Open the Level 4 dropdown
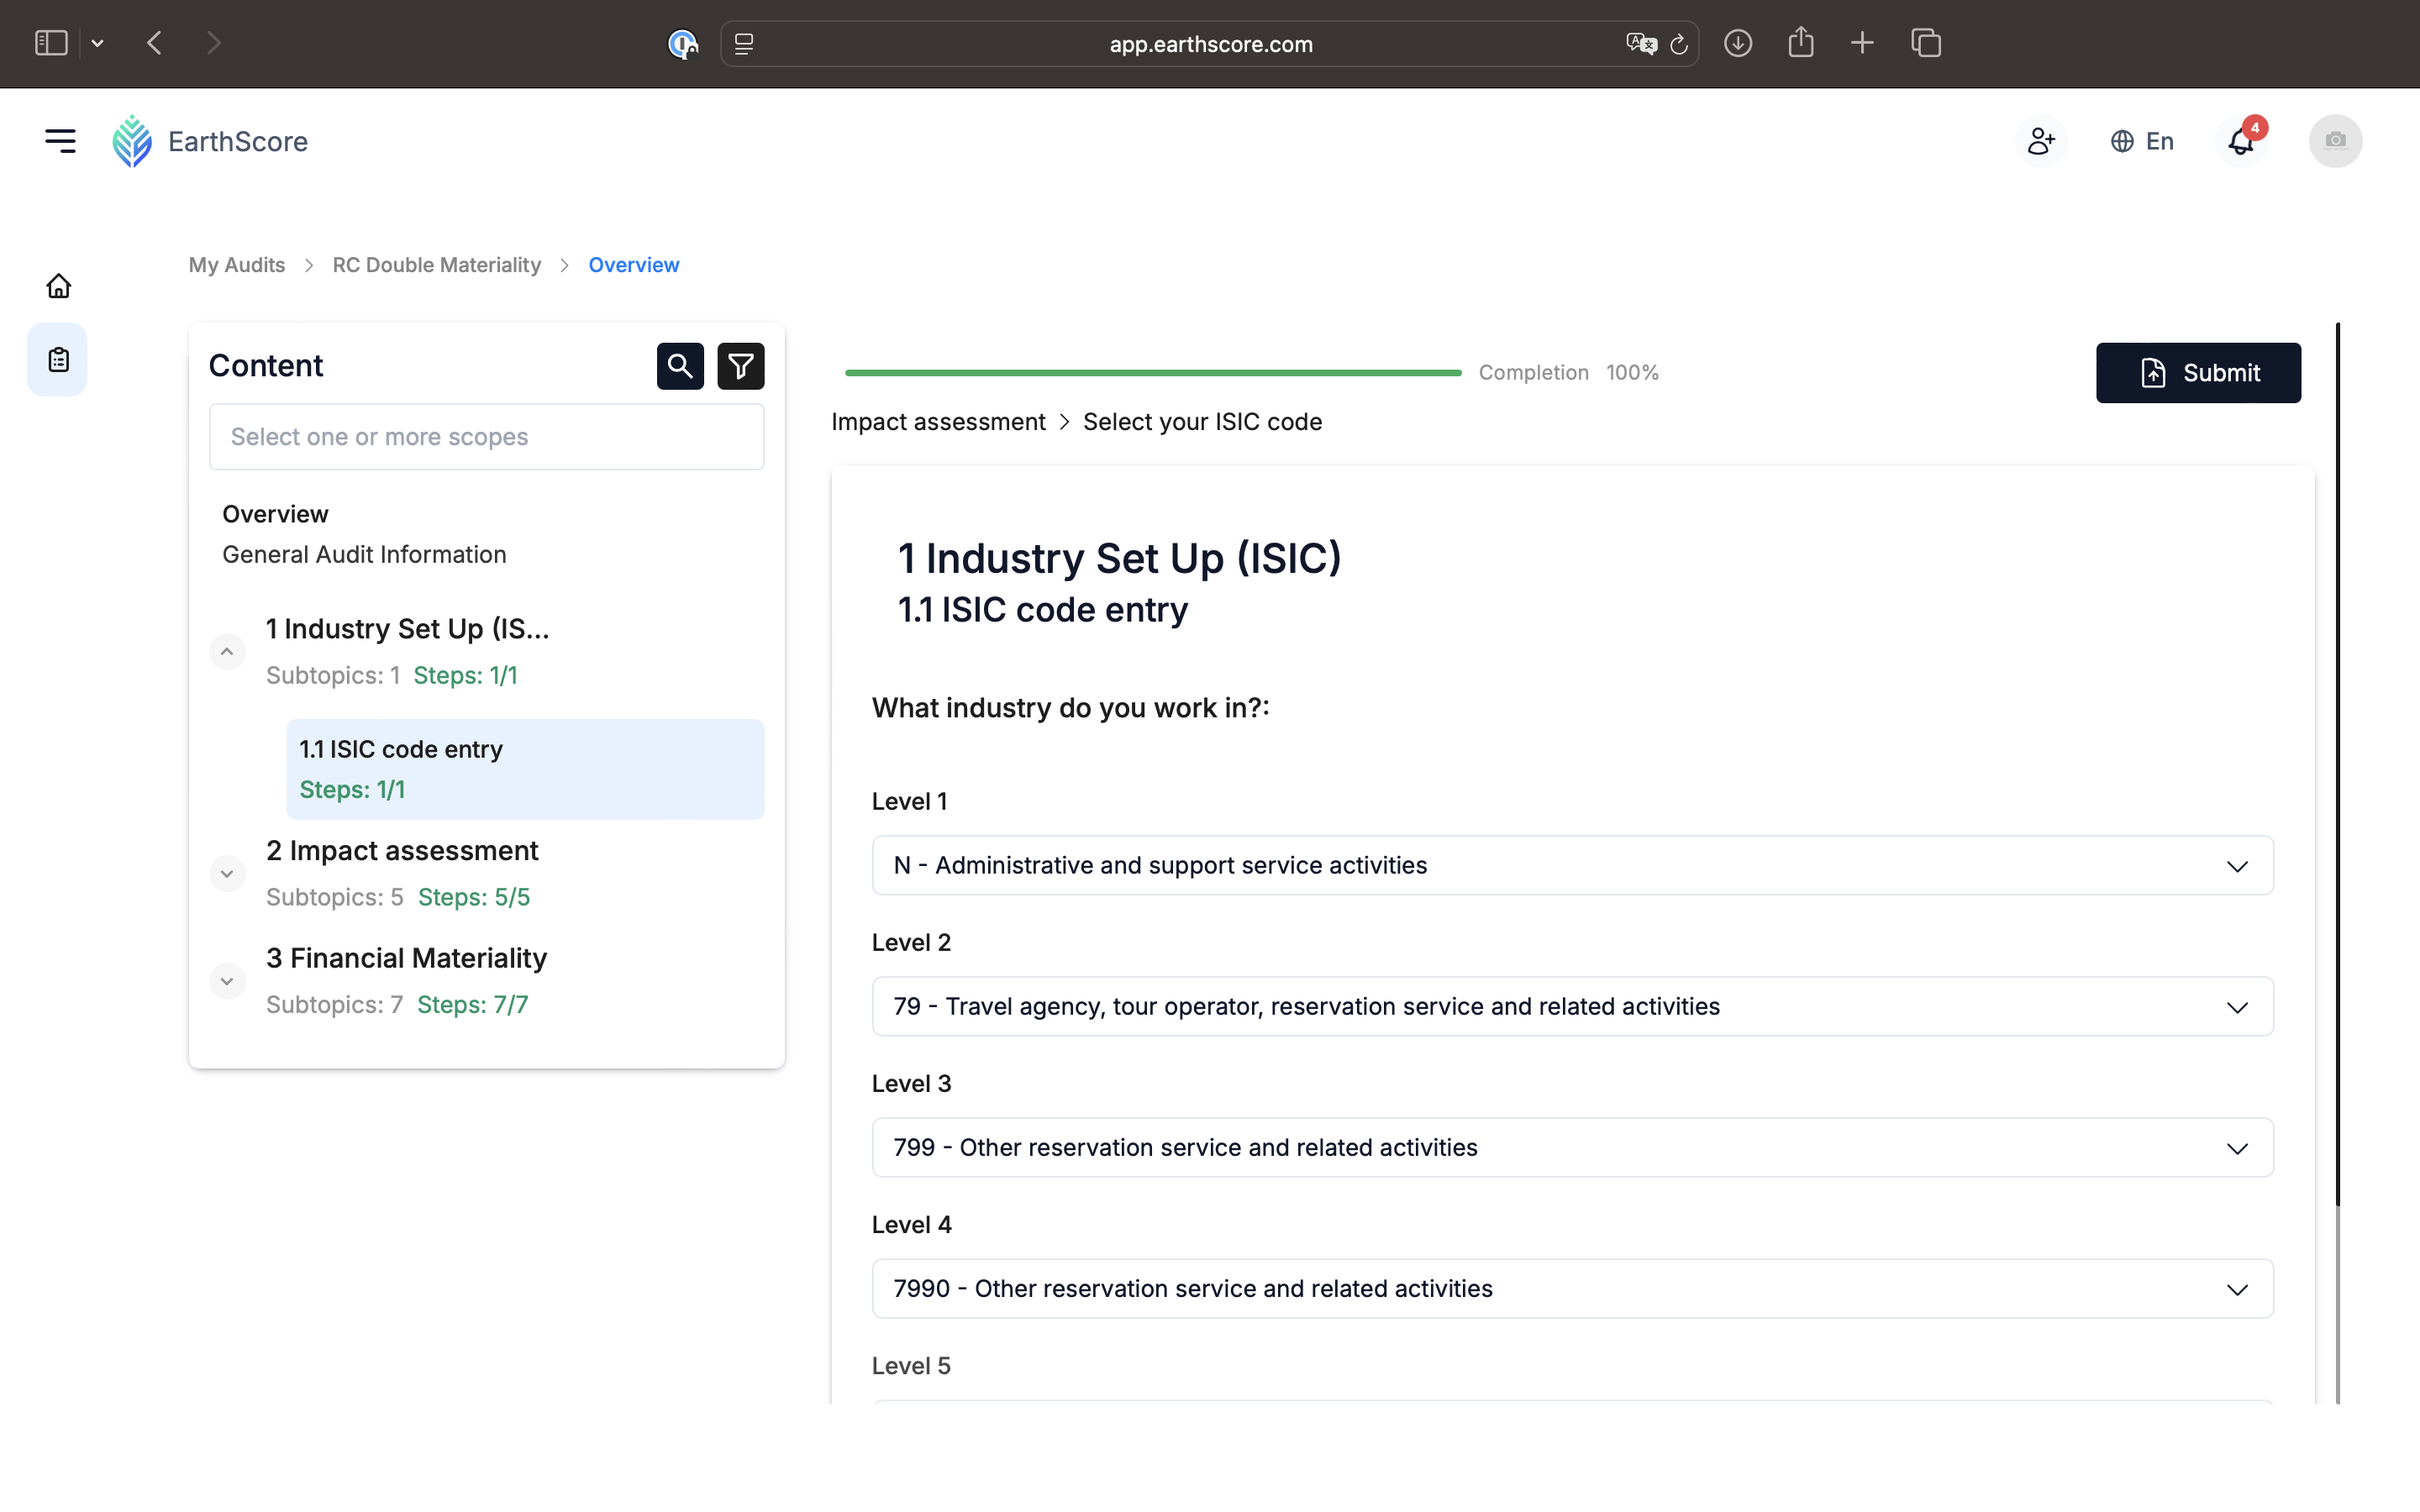The height and width of the screenshot is (1512, 2420). click(1572, 1288)
